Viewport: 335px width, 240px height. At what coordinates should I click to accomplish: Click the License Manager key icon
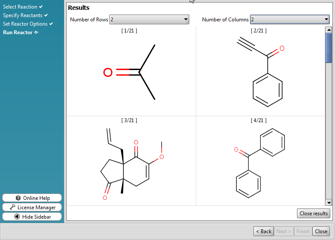pos(13,208)
